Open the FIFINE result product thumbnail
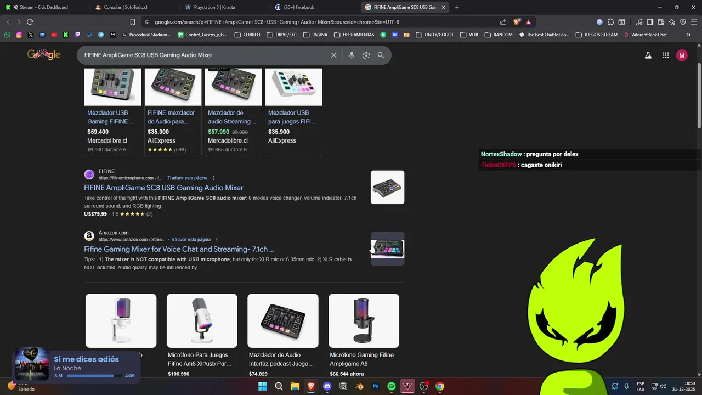Viewport: 702px width, 395px height. [x=387, y=187]
